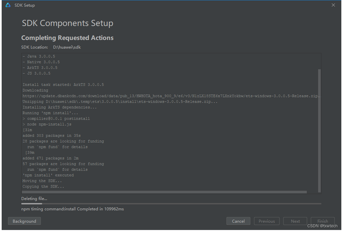Click the disabled Next button
Screen dimensions: 343x231
(x=295, y=221)
